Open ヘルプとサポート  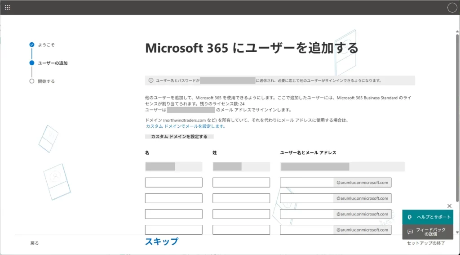pyautogui.click(x=428, y=217)
